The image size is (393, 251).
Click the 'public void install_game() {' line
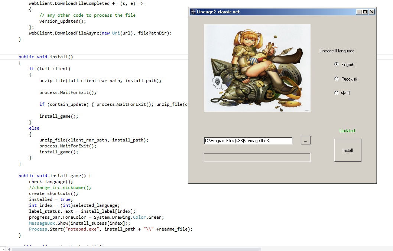point(55,176)
